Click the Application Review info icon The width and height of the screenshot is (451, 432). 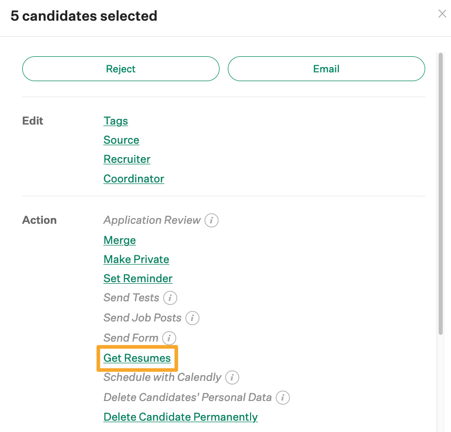tap(212, 220)
